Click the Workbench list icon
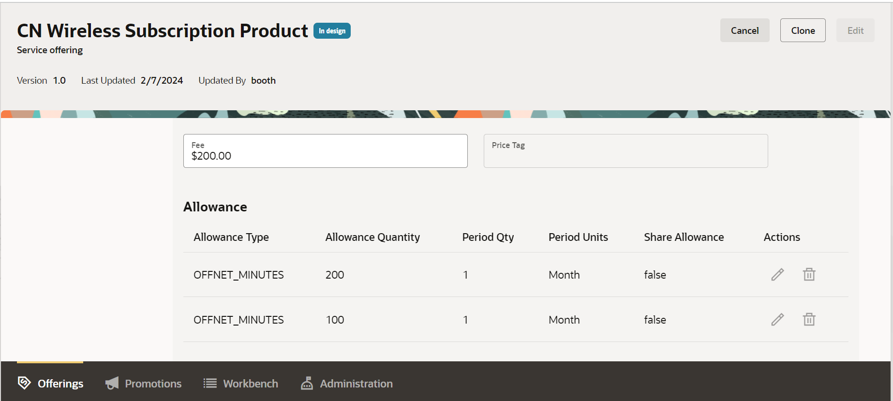893x401 pixels. 210,384
